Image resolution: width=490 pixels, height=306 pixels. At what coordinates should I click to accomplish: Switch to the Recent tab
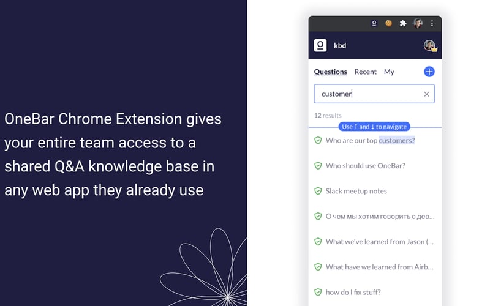[365, 72]
